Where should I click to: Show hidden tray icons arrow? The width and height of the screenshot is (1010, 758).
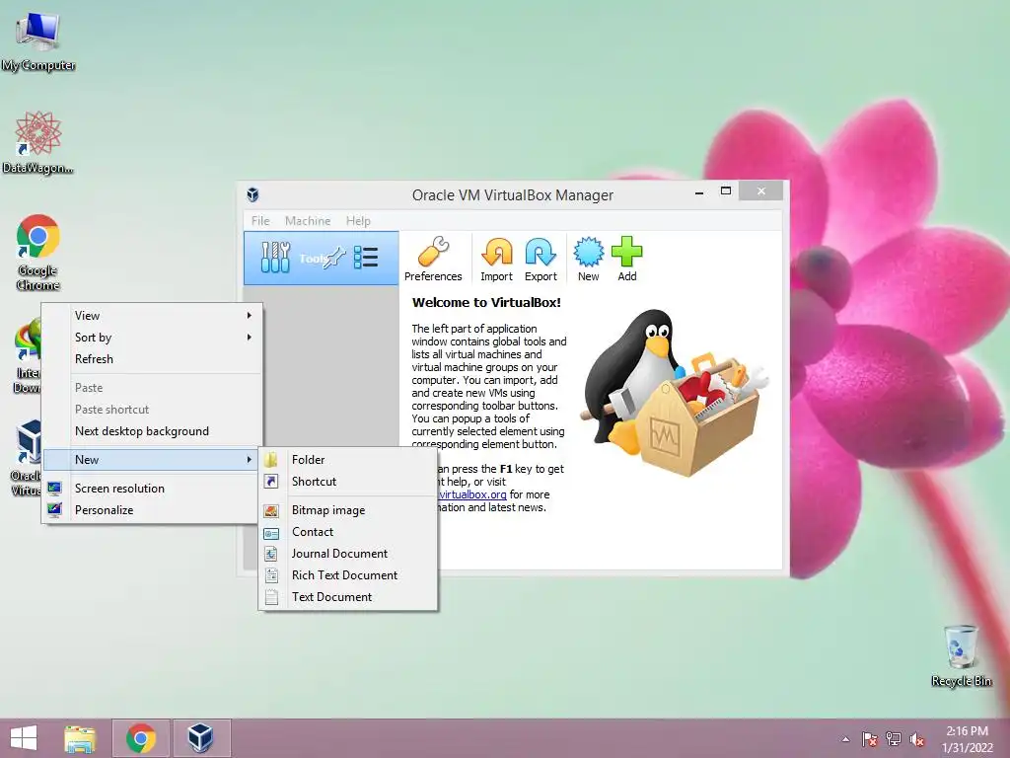click(x=845, y=739)
